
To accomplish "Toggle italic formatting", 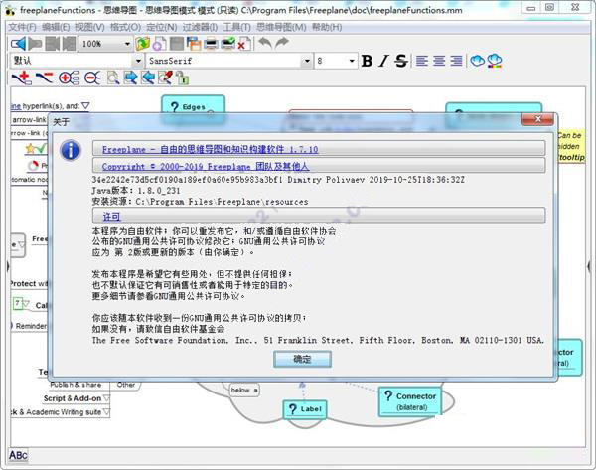I will (x=383, y=61).
